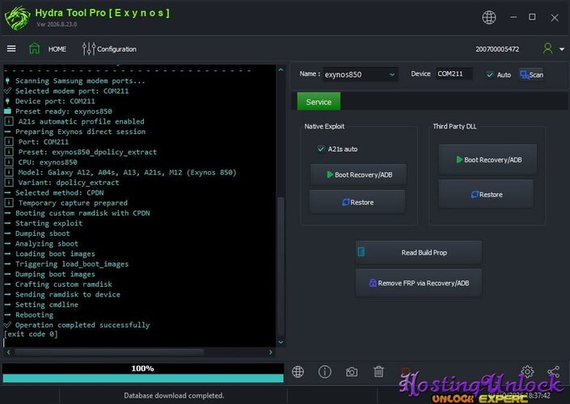Click log line 'Rebooting'
This screenshot has width=570, height=404.
pyautogui.click(x=34, y=314)
